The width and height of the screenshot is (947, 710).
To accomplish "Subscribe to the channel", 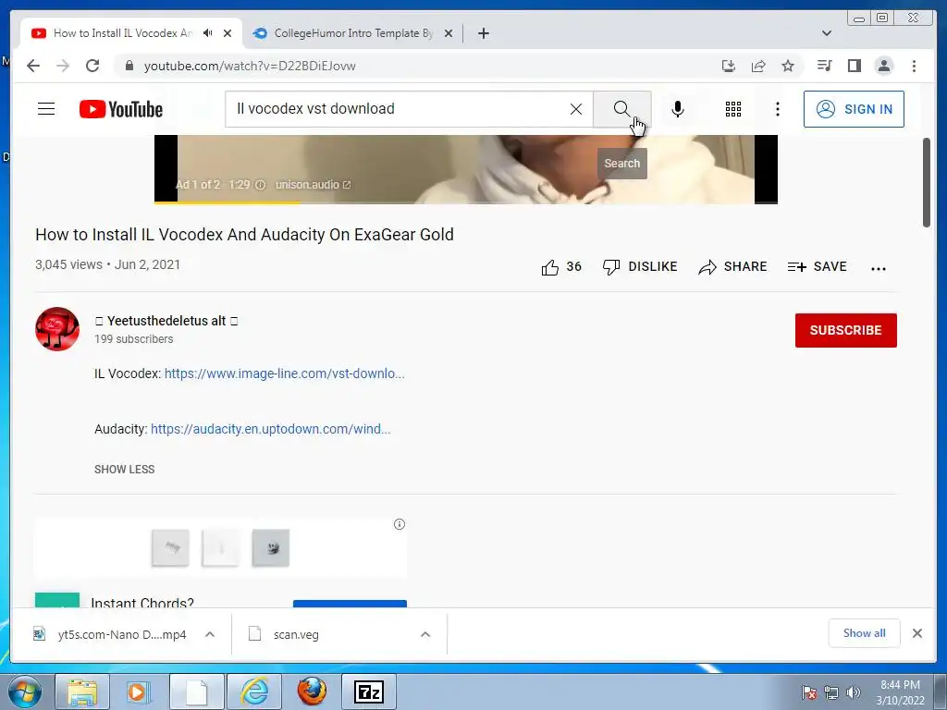I will click(845, 330).
